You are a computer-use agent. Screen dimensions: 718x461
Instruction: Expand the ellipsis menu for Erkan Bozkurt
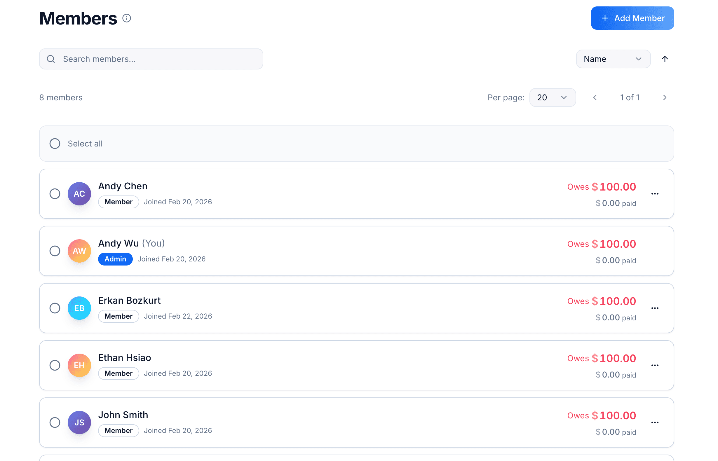[x=655, y=308]
